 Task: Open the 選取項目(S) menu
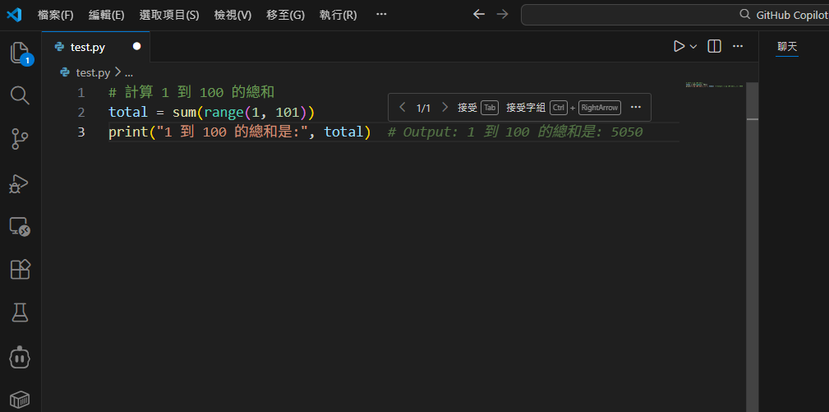[169, 16]
